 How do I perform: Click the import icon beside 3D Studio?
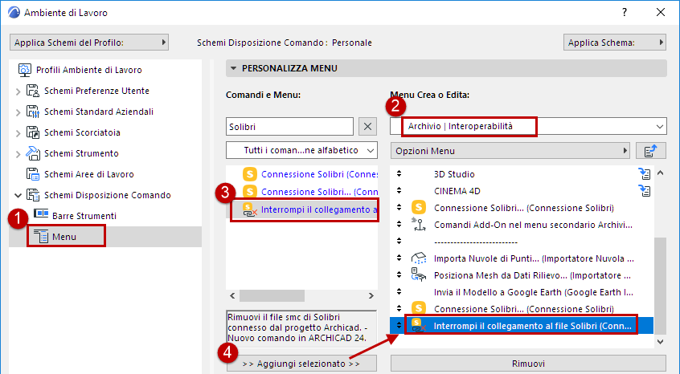[645, 174]
